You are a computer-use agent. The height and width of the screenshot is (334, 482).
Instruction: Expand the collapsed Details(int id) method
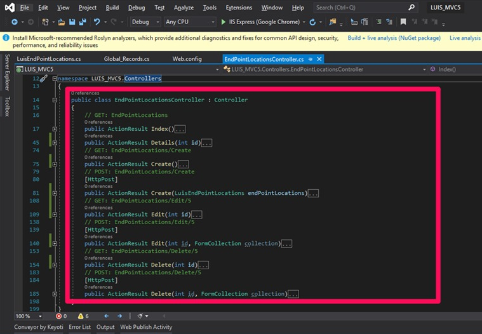(x=55, y=143)
